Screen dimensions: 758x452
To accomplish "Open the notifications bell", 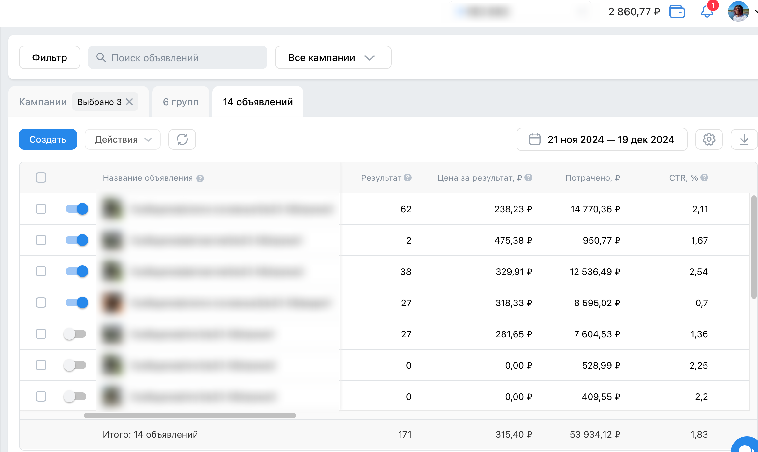I will click(x=707, y=12).
